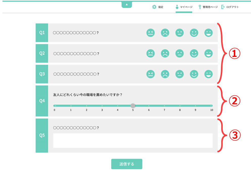Click ログアウト to log out

(x=230, y=7)
